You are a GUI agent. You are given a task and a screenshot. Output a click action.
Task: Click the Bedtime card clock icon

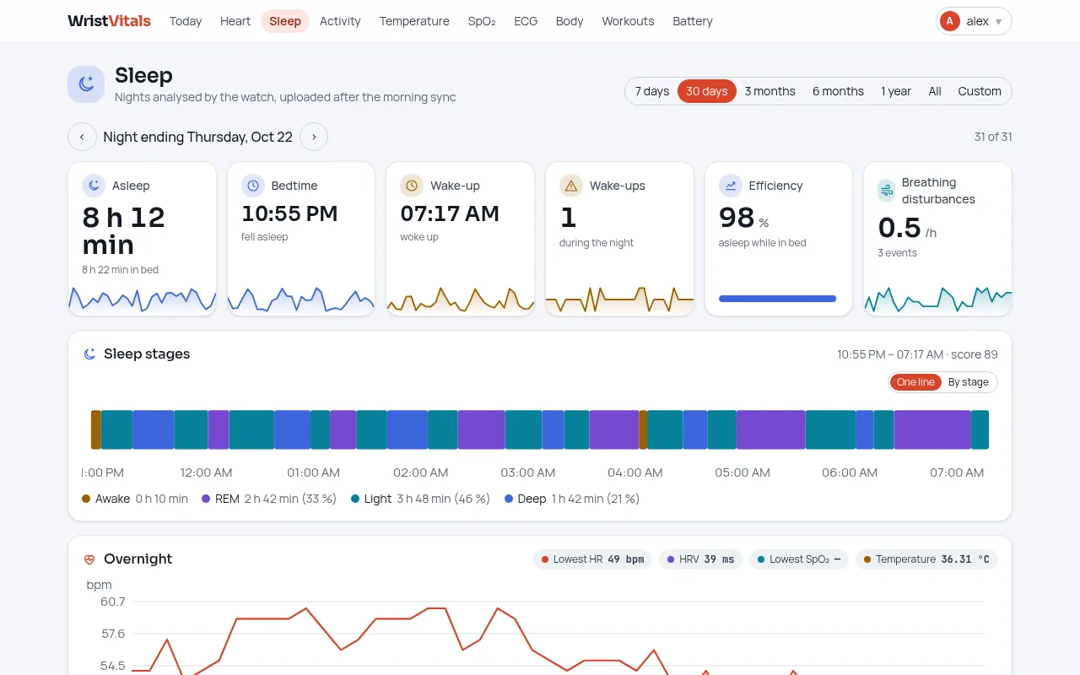click(253, 186)
